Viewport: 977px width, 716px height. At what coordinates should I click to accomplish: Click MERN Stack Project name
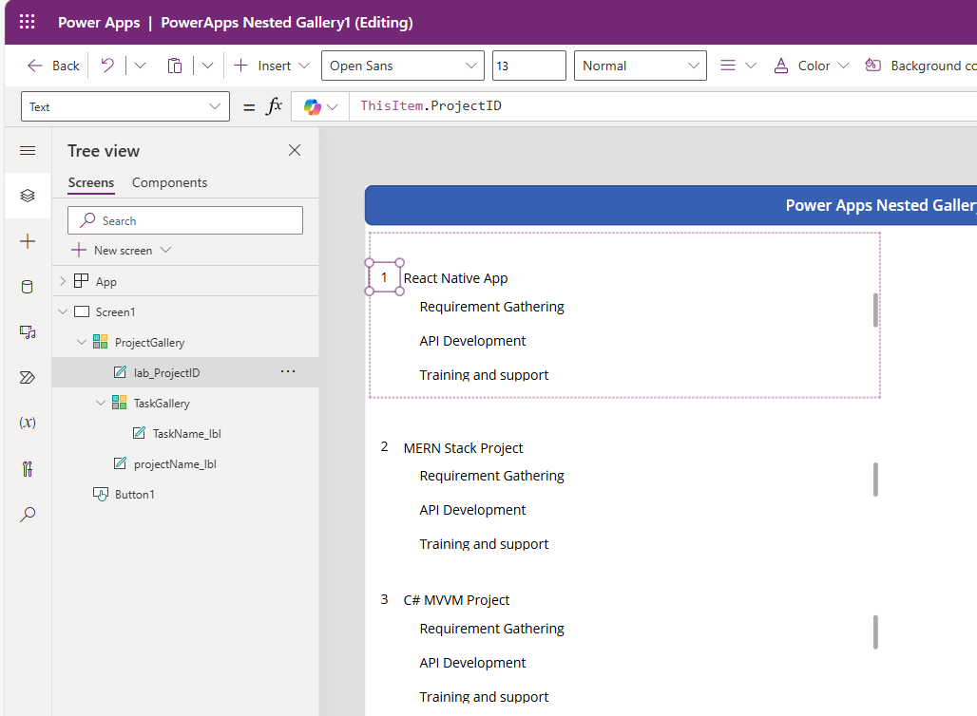click(463, 448)
